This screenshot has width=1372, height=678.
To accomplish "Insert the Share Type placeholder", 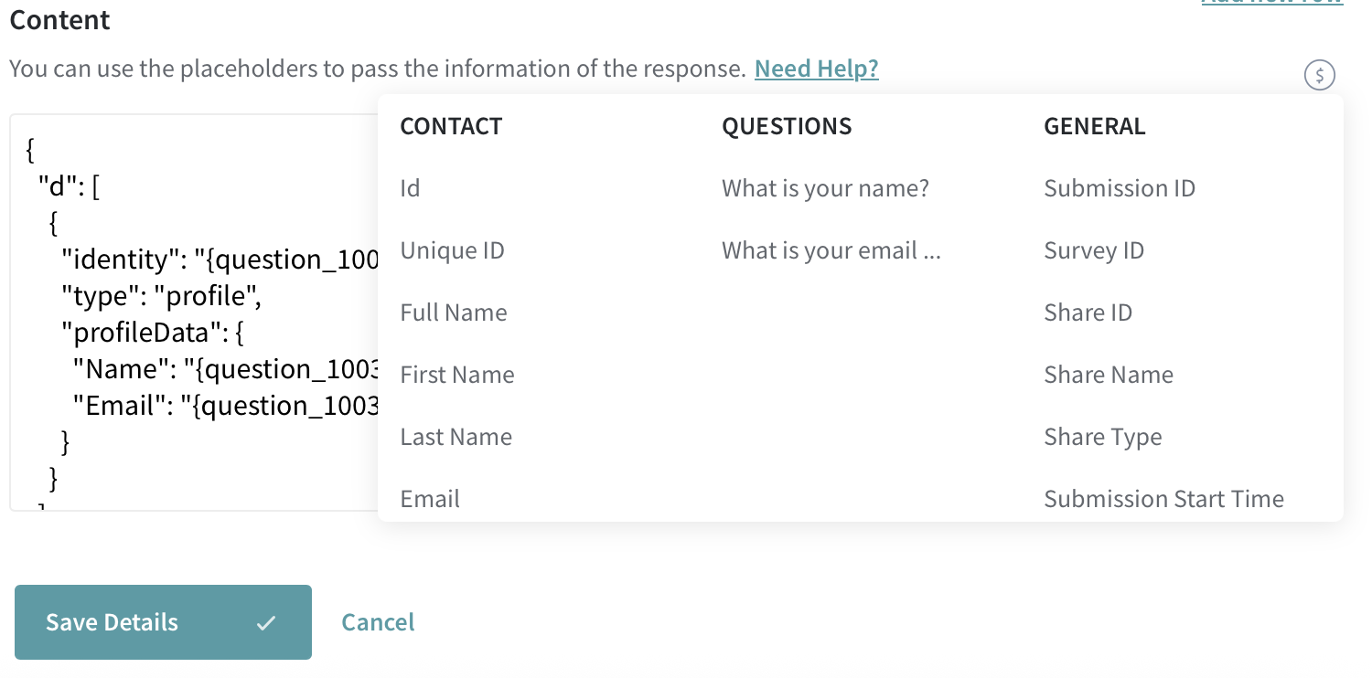I will pos(1103,437).
